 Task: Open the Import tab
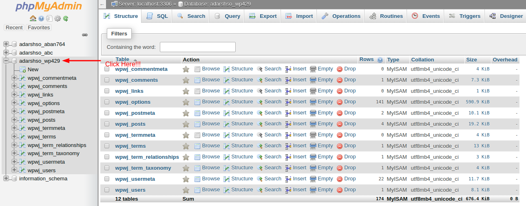[299, 16]
